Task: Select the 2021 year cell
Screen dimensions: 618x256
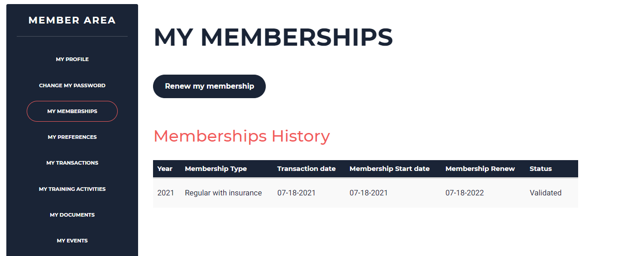Action: pyautogui.click(x=166, y=193)
